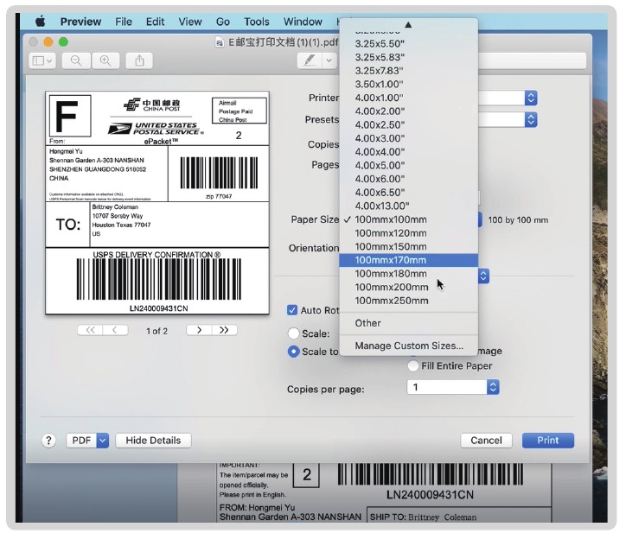Choose 4.00x2.00" paper size

pos(408,111)
